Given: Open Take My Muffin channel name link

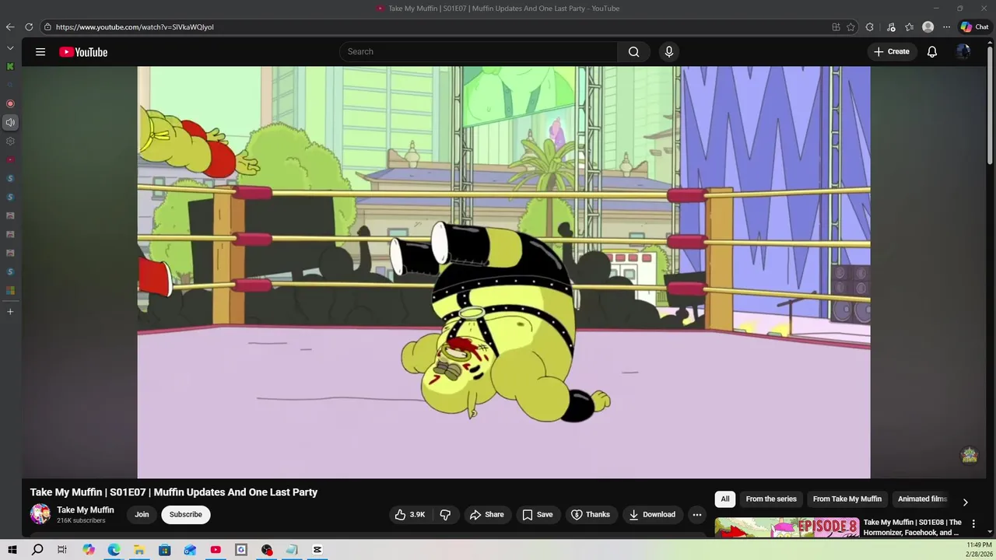Looking at the screenshot, I should [86, 510].
